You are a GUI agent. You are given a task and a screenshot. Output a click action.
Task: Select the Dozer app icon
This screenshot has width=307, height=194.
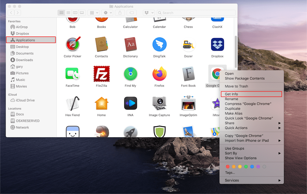pos(188,44)
